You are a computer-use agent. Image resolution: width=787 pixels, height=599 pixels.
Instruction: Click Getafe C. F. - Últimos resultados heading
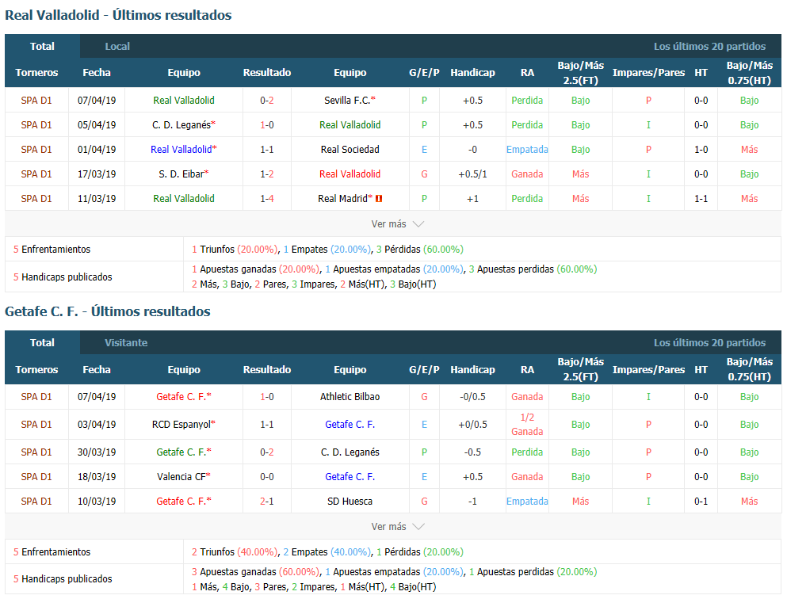click(108, 311)
